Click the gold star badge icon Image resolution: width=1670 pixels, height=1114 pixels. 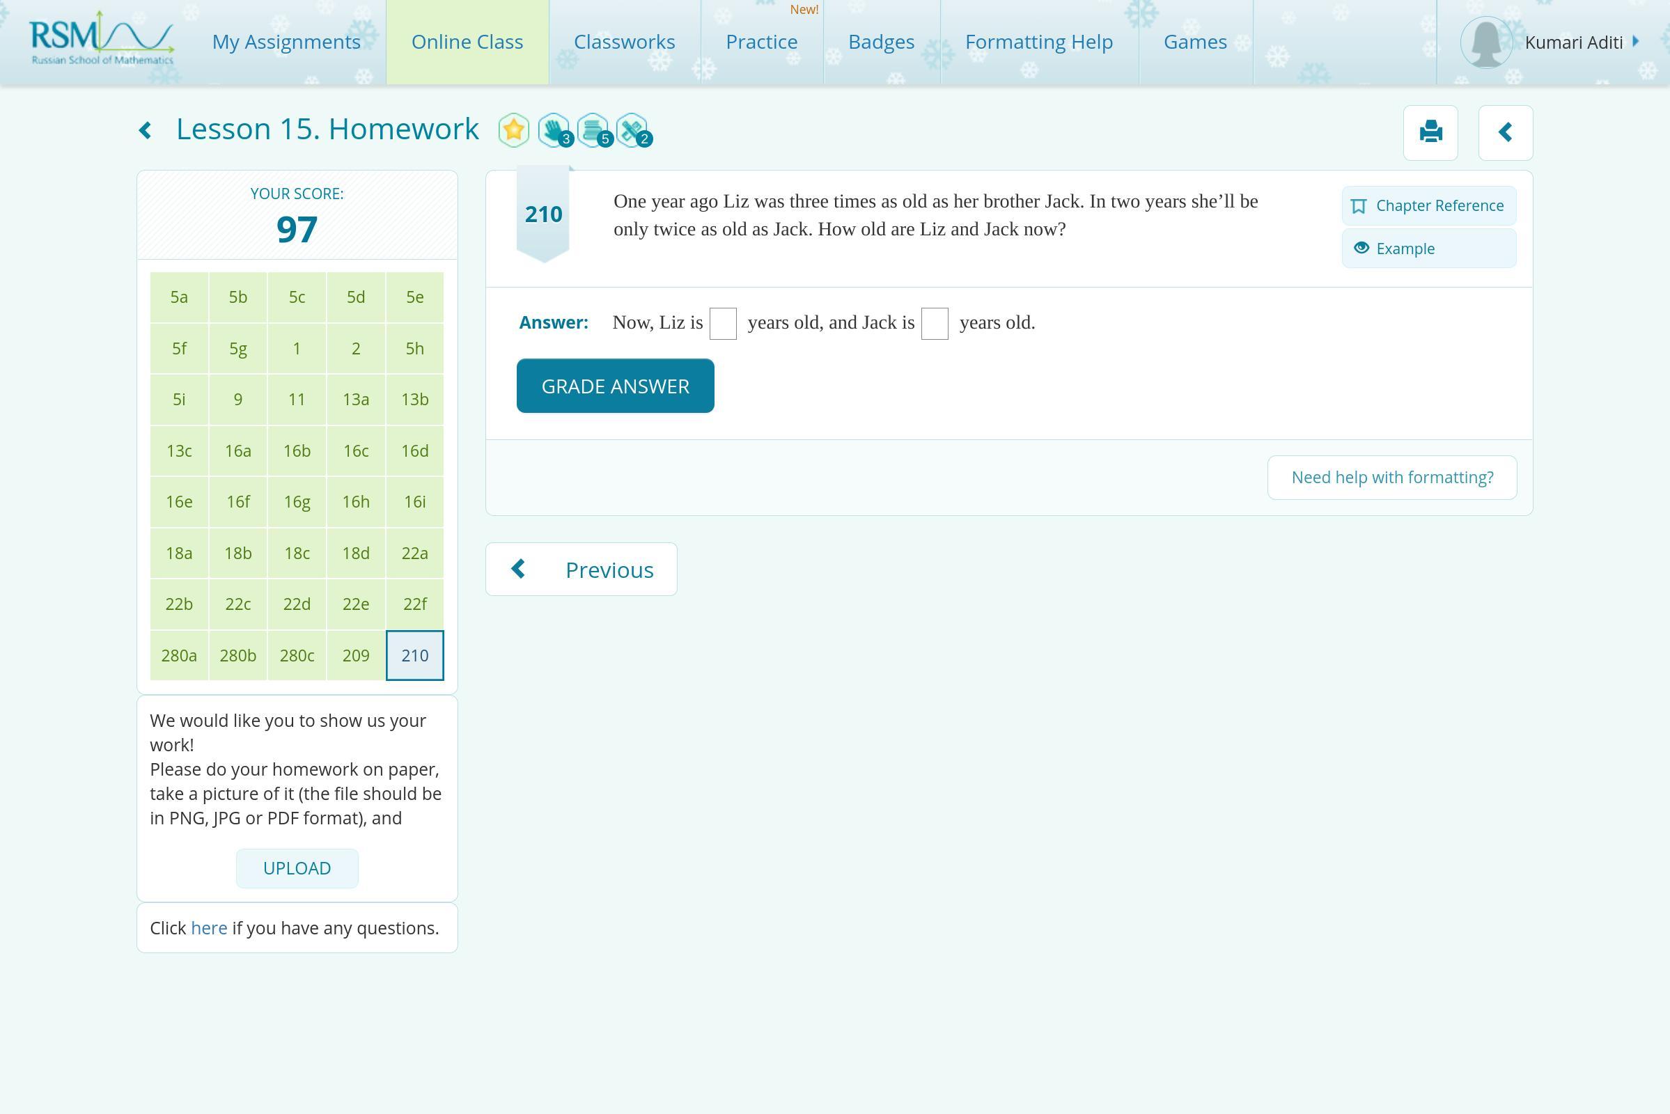tap(513, 131)
